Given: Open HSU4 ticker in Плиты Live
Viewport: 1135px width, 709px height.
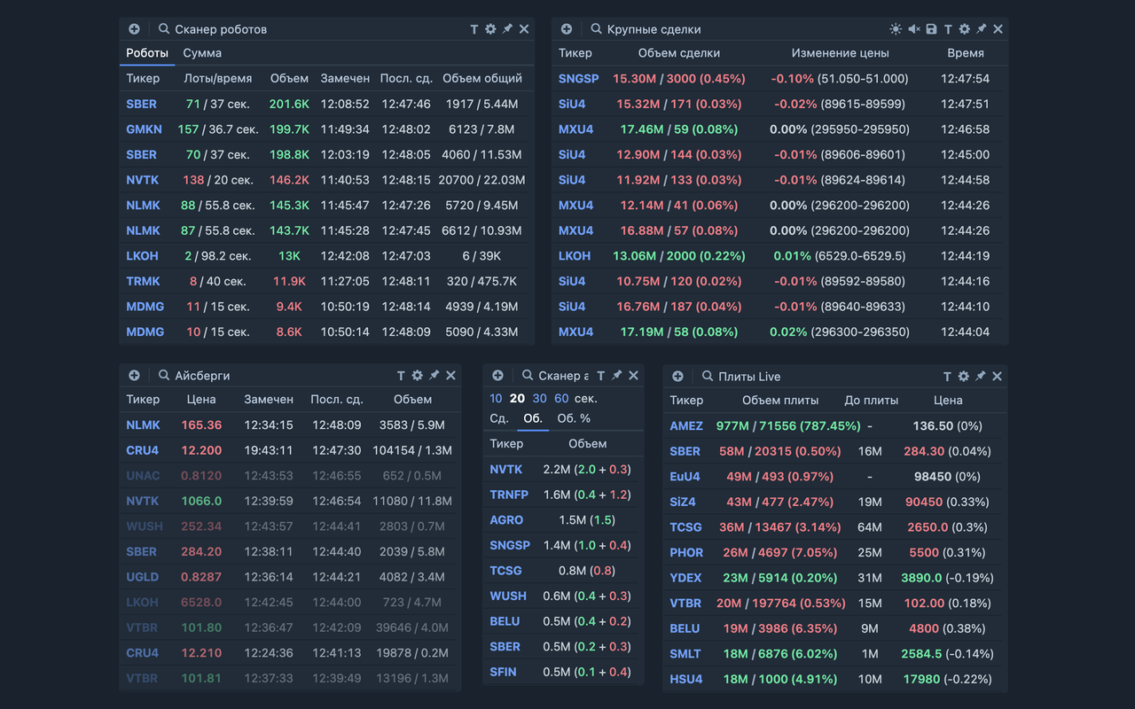Looking at the screenshot, I should tap(686, 680).
